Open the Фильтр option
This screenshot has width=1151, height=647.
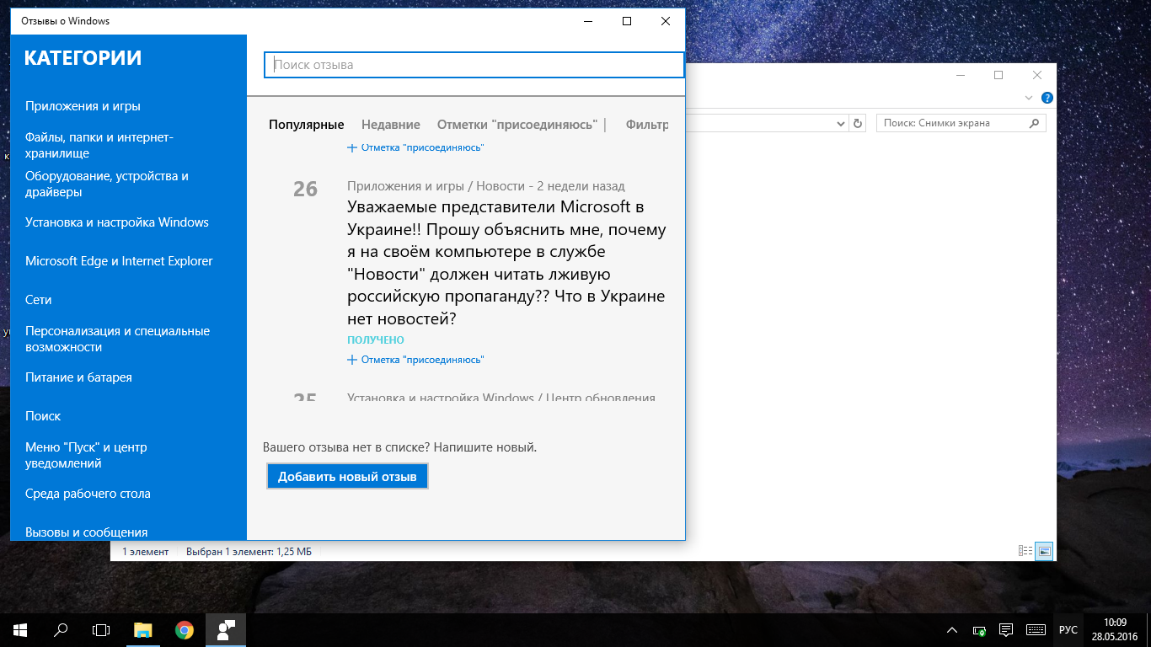pyautogui.click(x=647, y=125)
